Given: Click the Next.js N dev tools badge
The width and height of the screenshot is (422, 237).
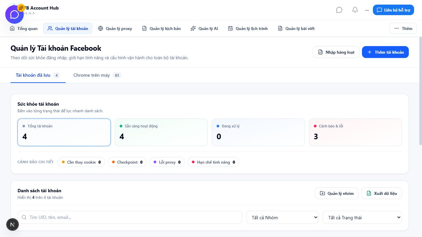Looking at the screenshot, I should (13, 224).
